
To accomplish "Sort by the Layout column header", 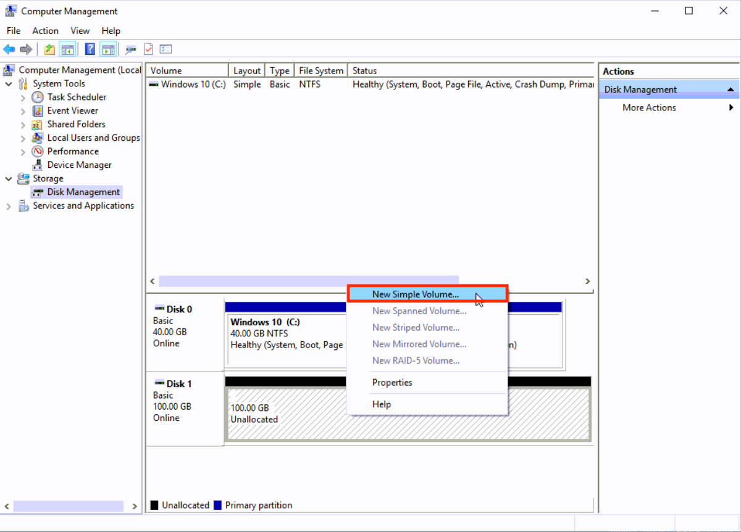I will click(x=247, y=70).
